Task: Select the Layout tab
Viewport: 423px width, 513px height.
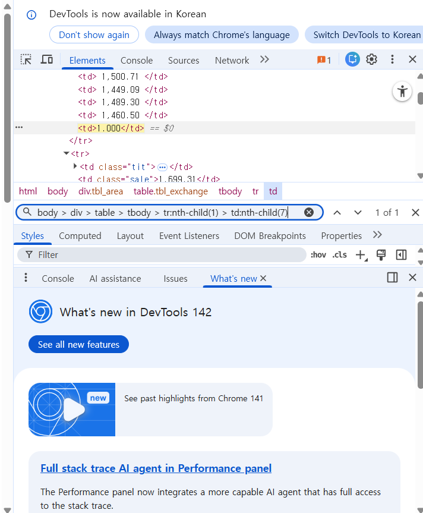Action: click(130, 236)
